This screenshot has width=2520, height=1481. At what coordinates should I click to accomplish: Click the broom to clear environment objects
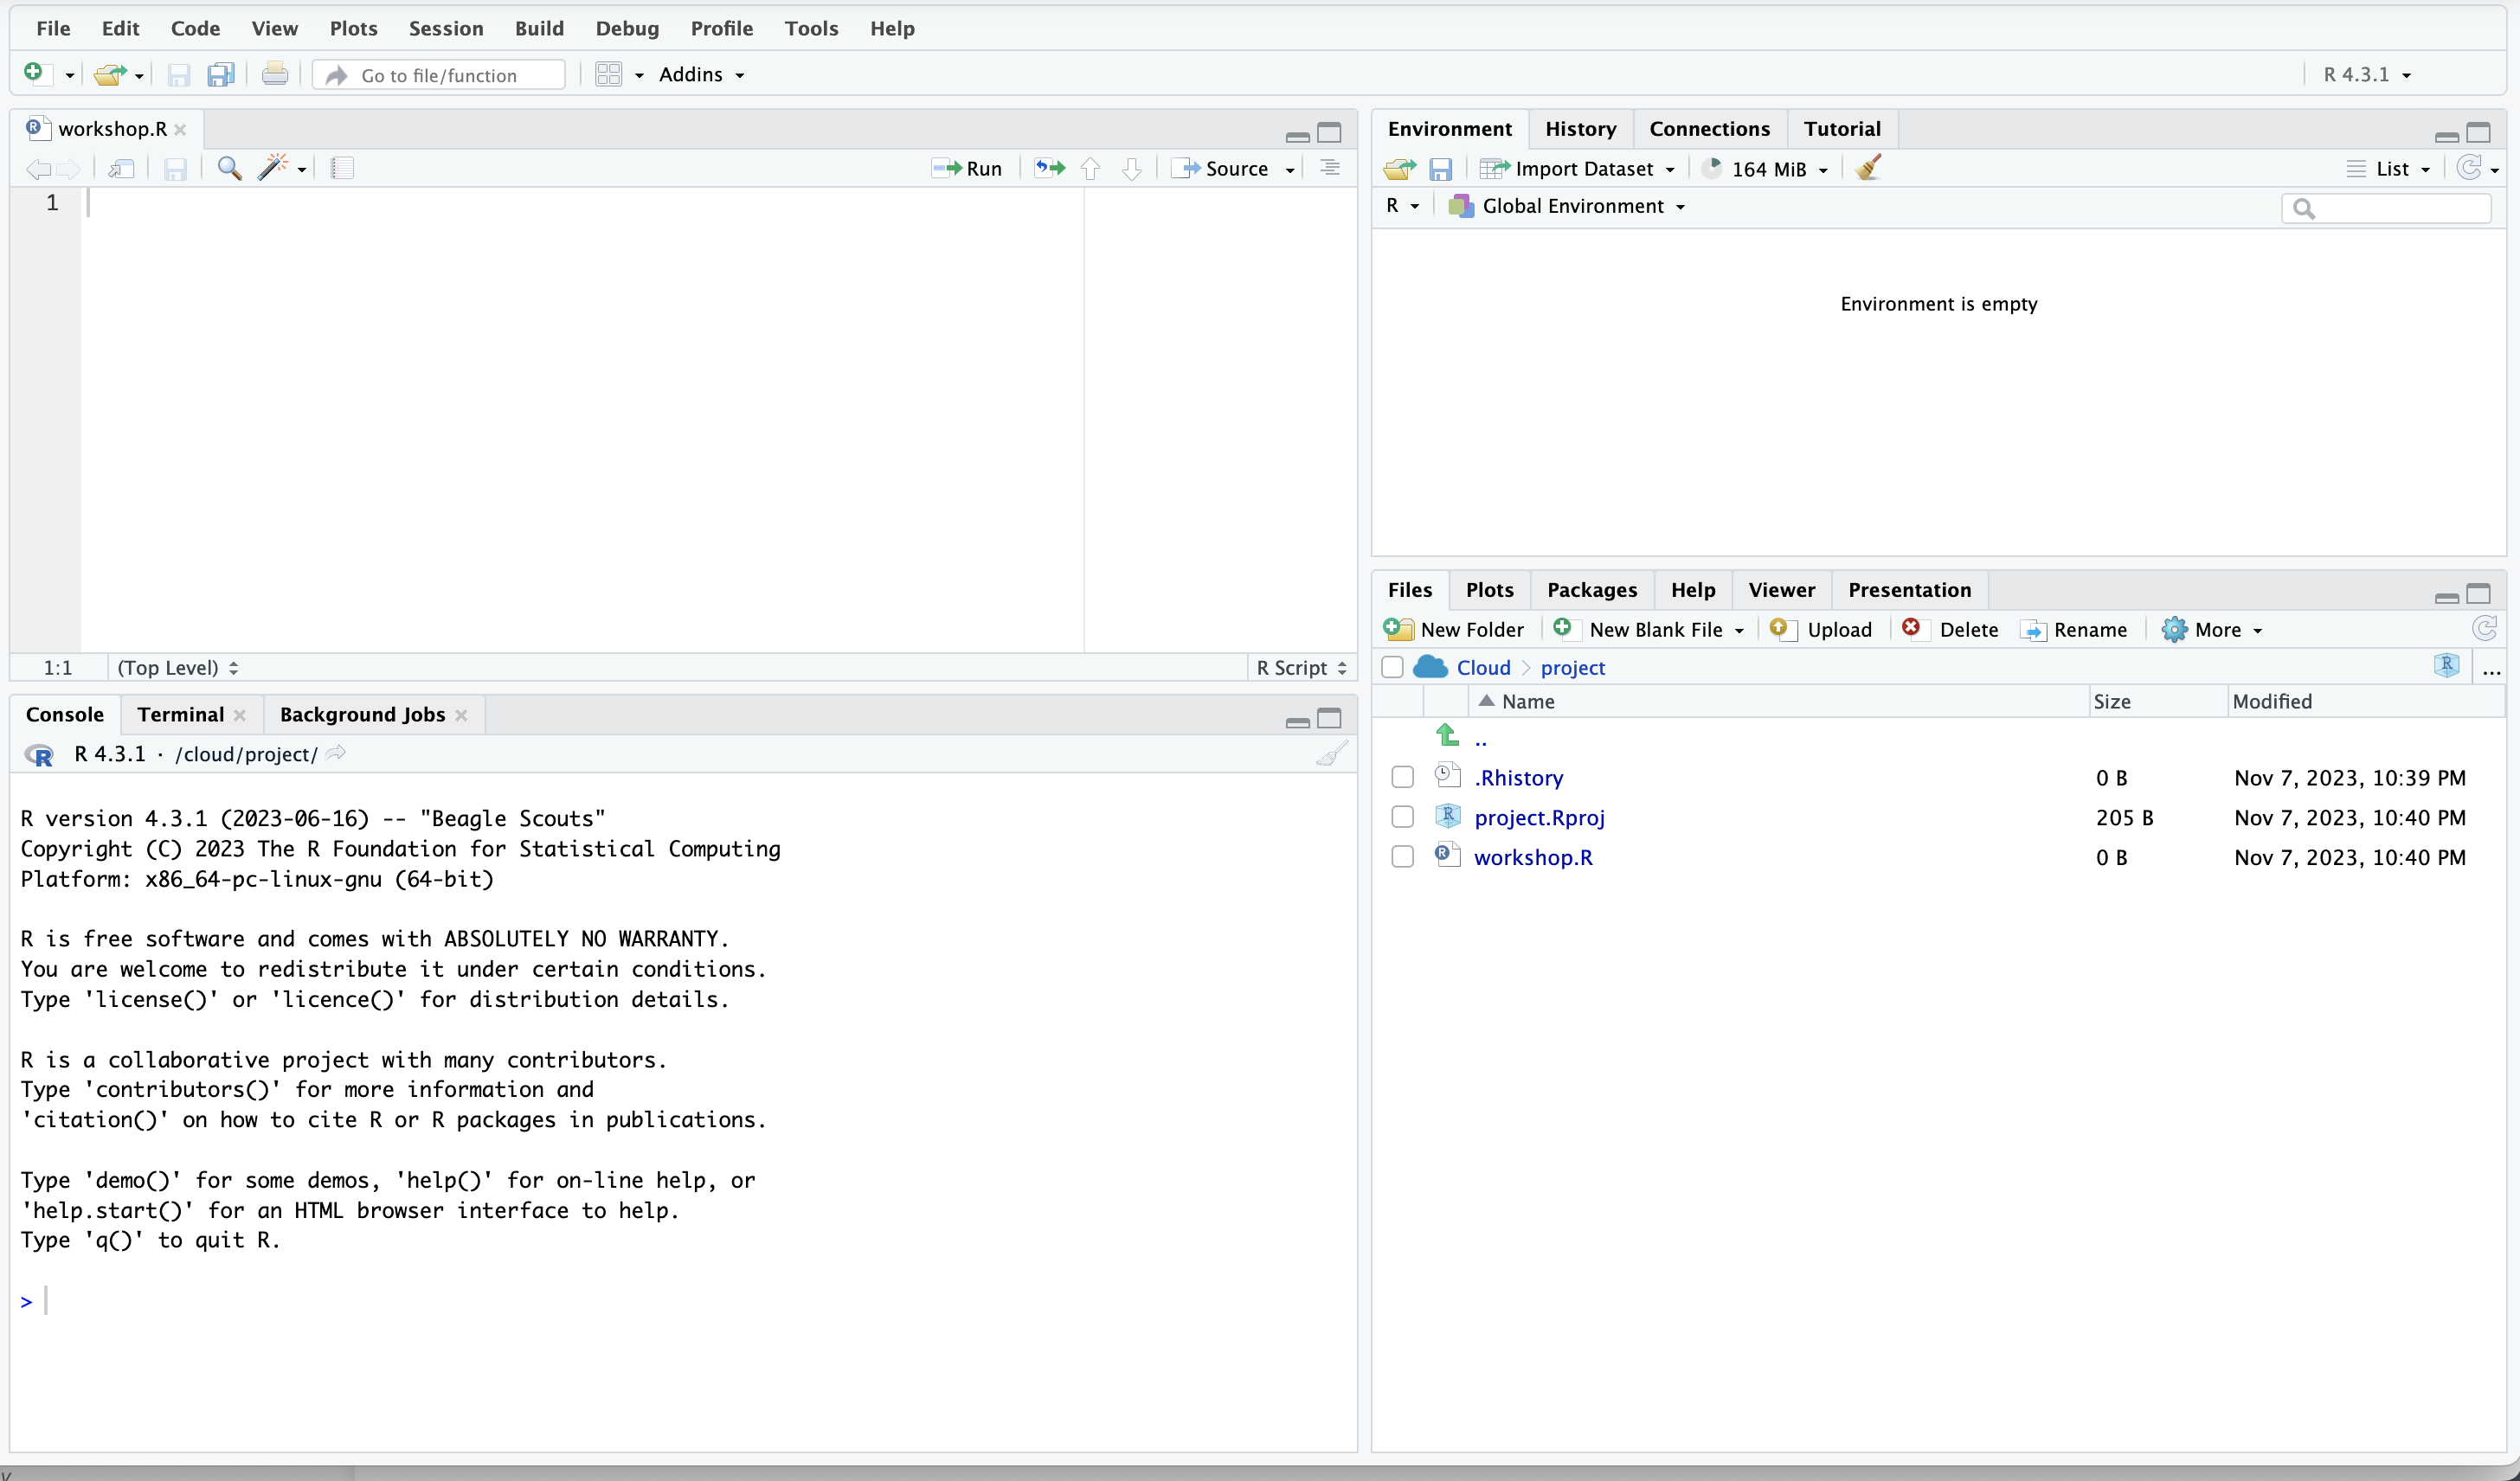1868,168
